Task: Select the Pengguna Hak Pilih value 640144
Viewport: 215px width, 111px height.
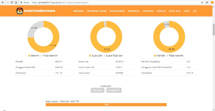Action: pyautogui.click(x=59, y=67)
